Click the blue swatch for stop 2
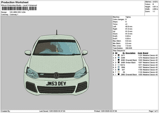This screenshot has width=159, height=113. click(118, 58)
